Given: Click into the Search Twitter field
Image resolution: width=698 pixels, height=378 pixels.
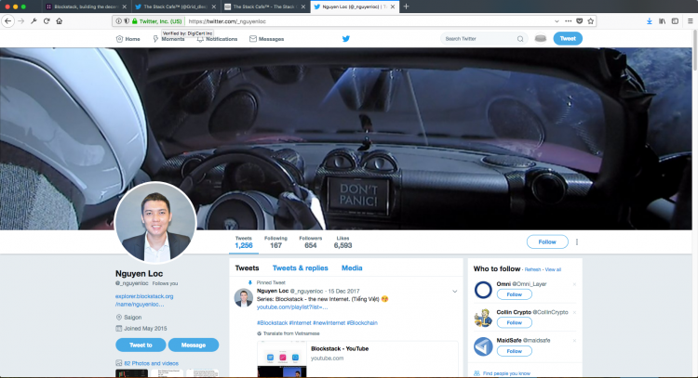Looking at the screenshot, I should (x=480, y=39).
